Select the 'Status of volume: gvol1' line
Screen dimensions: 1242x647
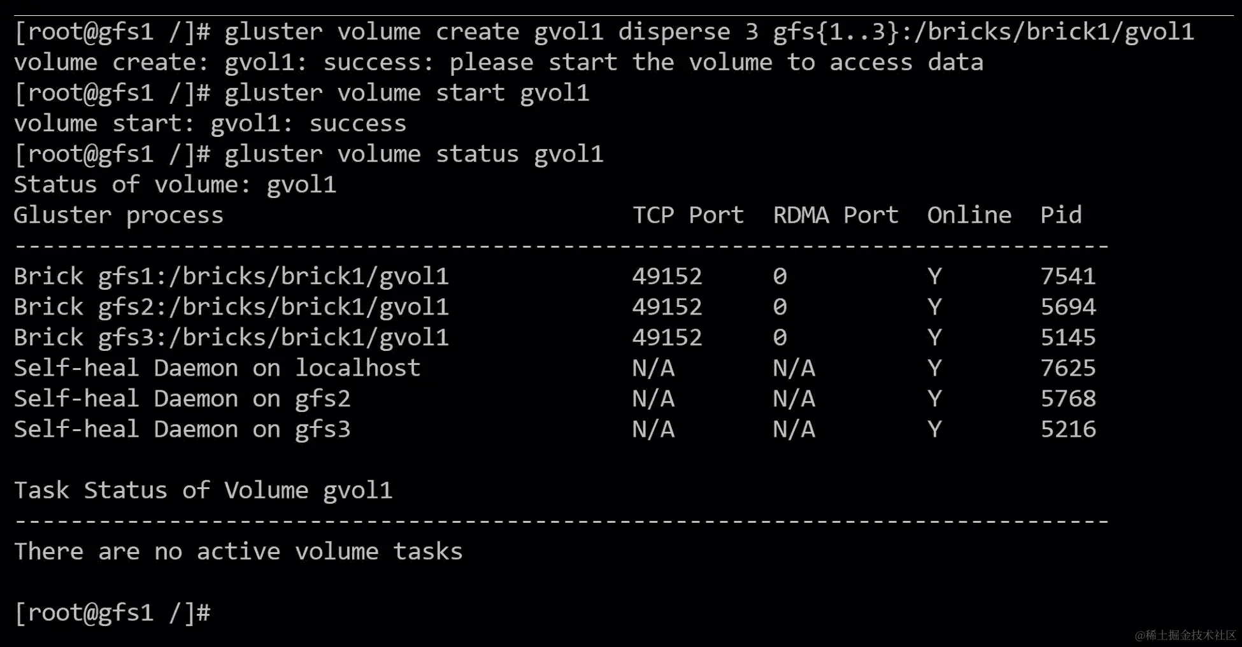pos(175,185)
